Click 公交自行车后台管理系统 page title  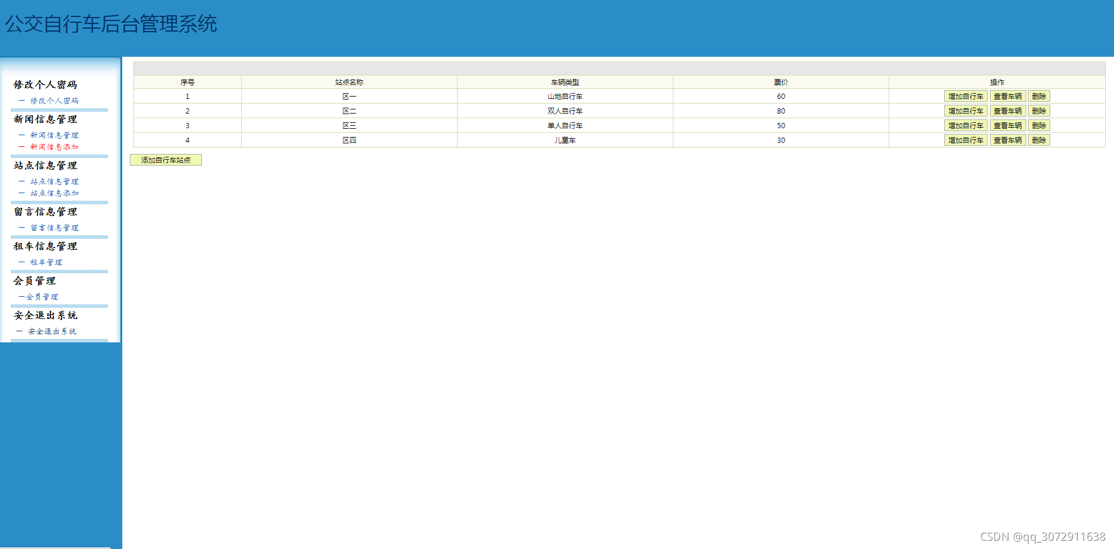(x=111, y=24)
